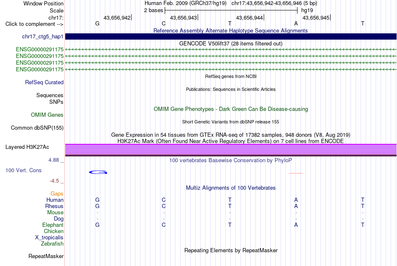Click the Zebrafish species label
The width and height of the screenshot is (397, 266).
click(x=52, y=244)
